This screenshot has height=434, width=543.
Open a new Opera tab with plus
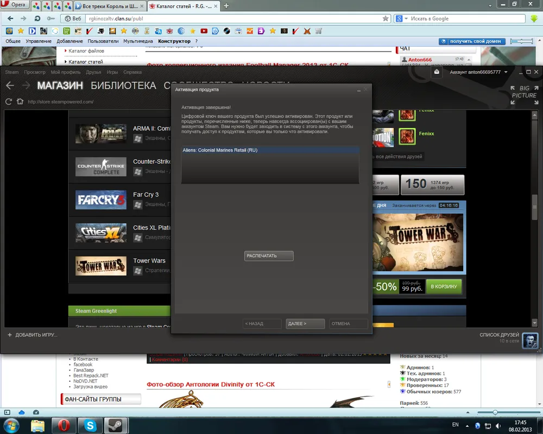tap(226, 6)
